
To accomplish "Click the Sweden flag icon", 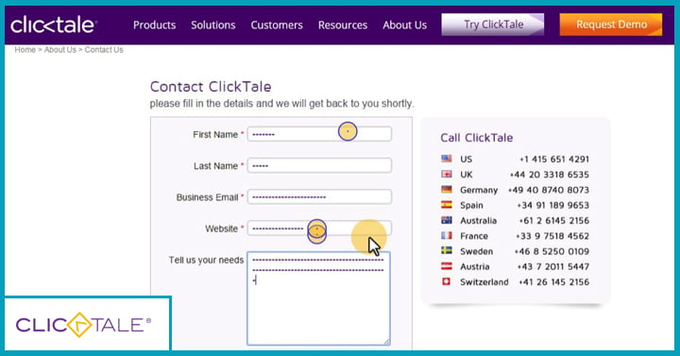I will coord(446,250).
